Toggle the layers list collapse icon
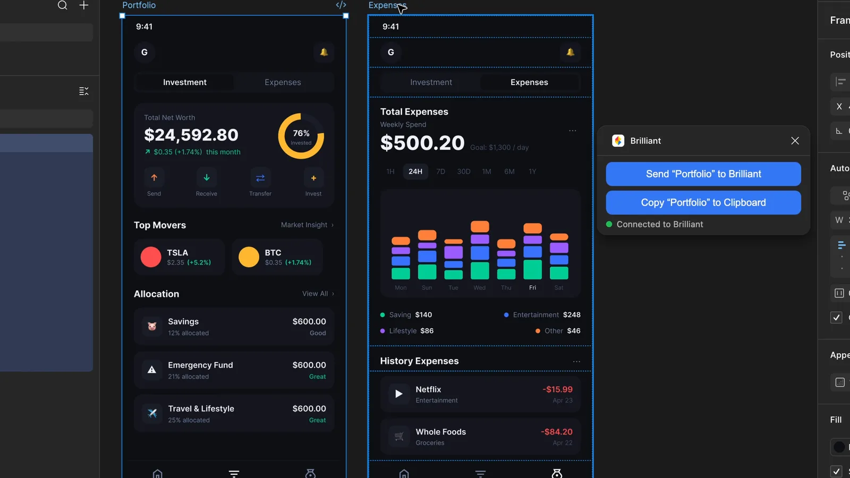The width and height of the screenshot is (850, 478). [x=84, y=91]
